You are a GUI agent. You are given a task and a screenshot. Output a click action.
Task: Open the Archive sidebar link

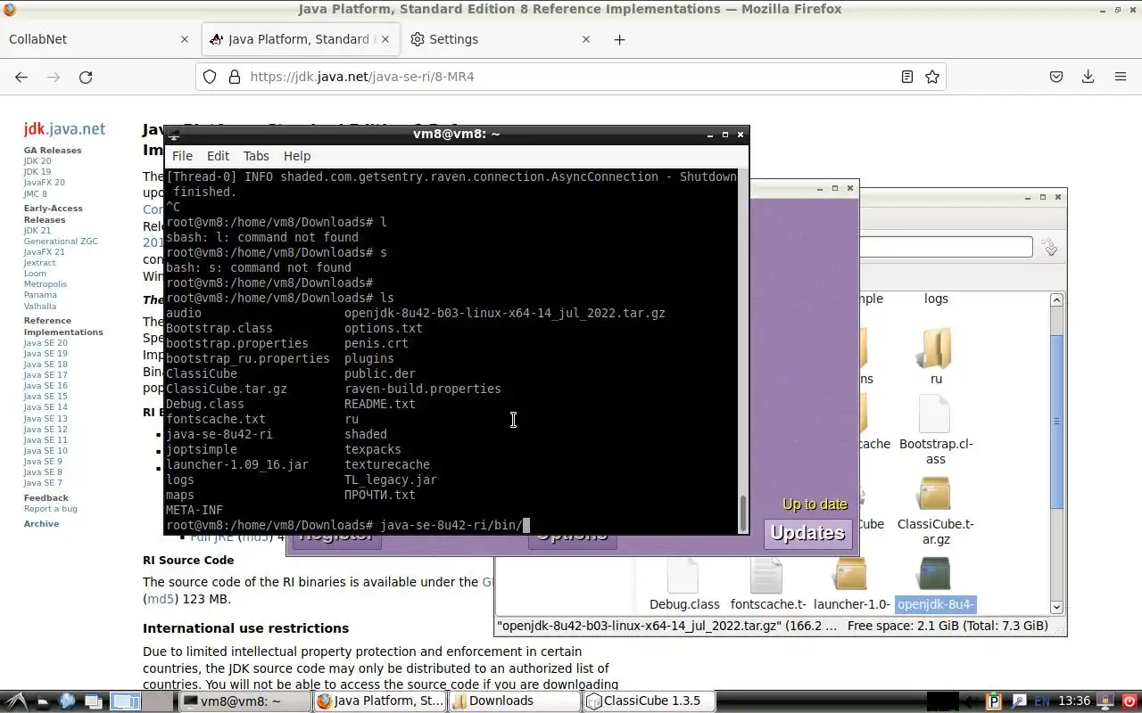42,524
